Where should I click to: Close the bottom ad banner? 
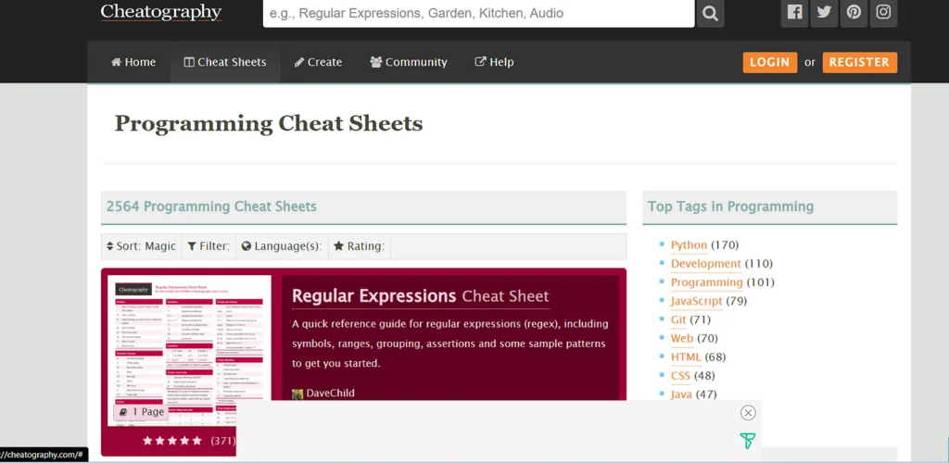click(748, 413)
